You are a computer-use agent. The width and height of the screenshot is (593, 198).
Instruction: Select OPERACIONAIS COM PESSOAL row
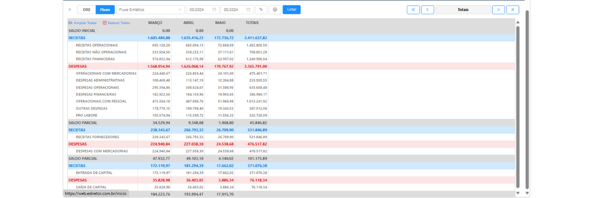tap(291, 101)
